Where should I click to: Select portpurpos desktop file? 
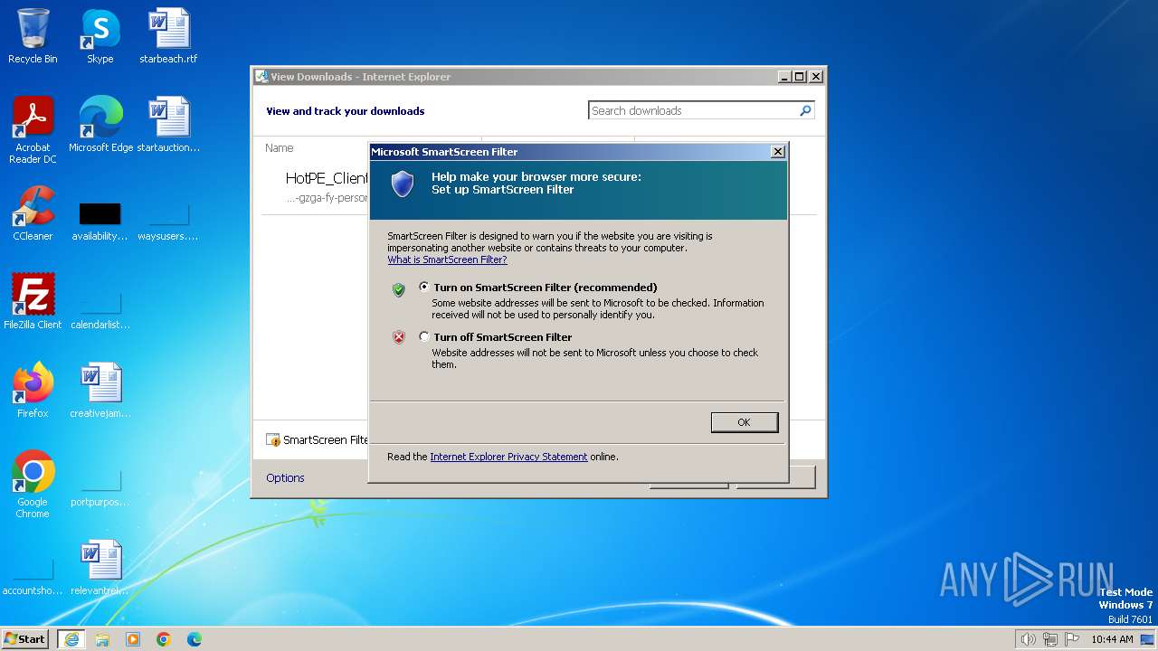[x=100, y=488]
